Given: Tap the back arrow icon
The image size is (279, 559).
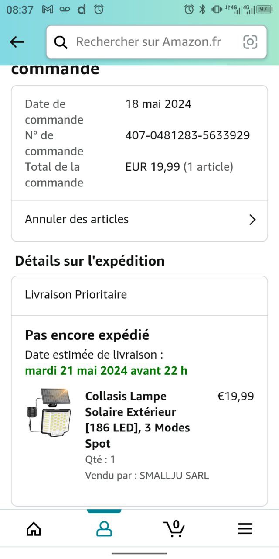Looking at the screenshot, I should coord(17,42).
